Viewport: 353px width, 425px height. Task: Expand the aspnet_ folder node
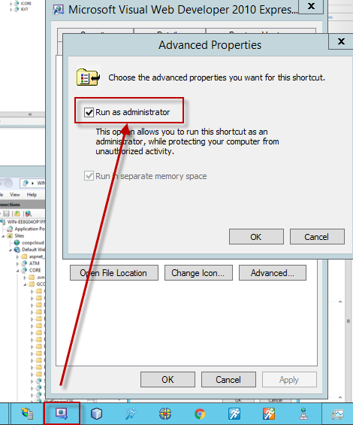[x=17, y=257]
